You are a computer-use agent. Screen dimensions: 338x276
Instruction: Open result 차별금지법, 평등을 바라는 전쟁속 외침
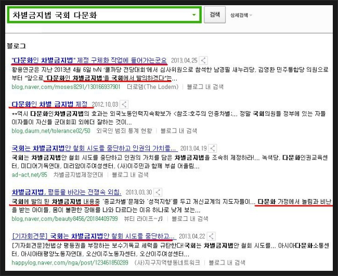pos(67,192)
